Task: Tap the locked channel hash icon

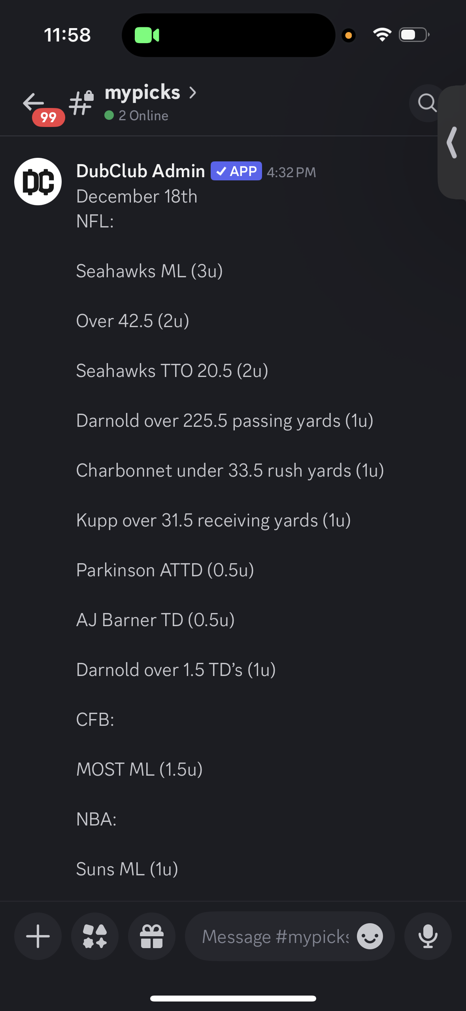Action: [81, 102]
